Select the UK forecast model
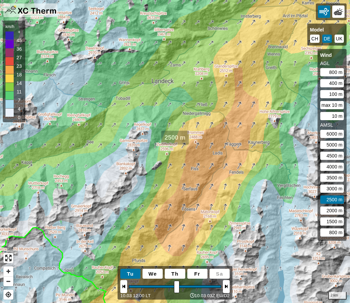Viewport: 350px width, 303px height. tap(339, 39)
